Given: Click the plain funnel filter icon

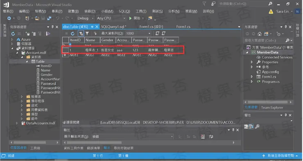Looking at the screenshot, I should pos(87,34).
